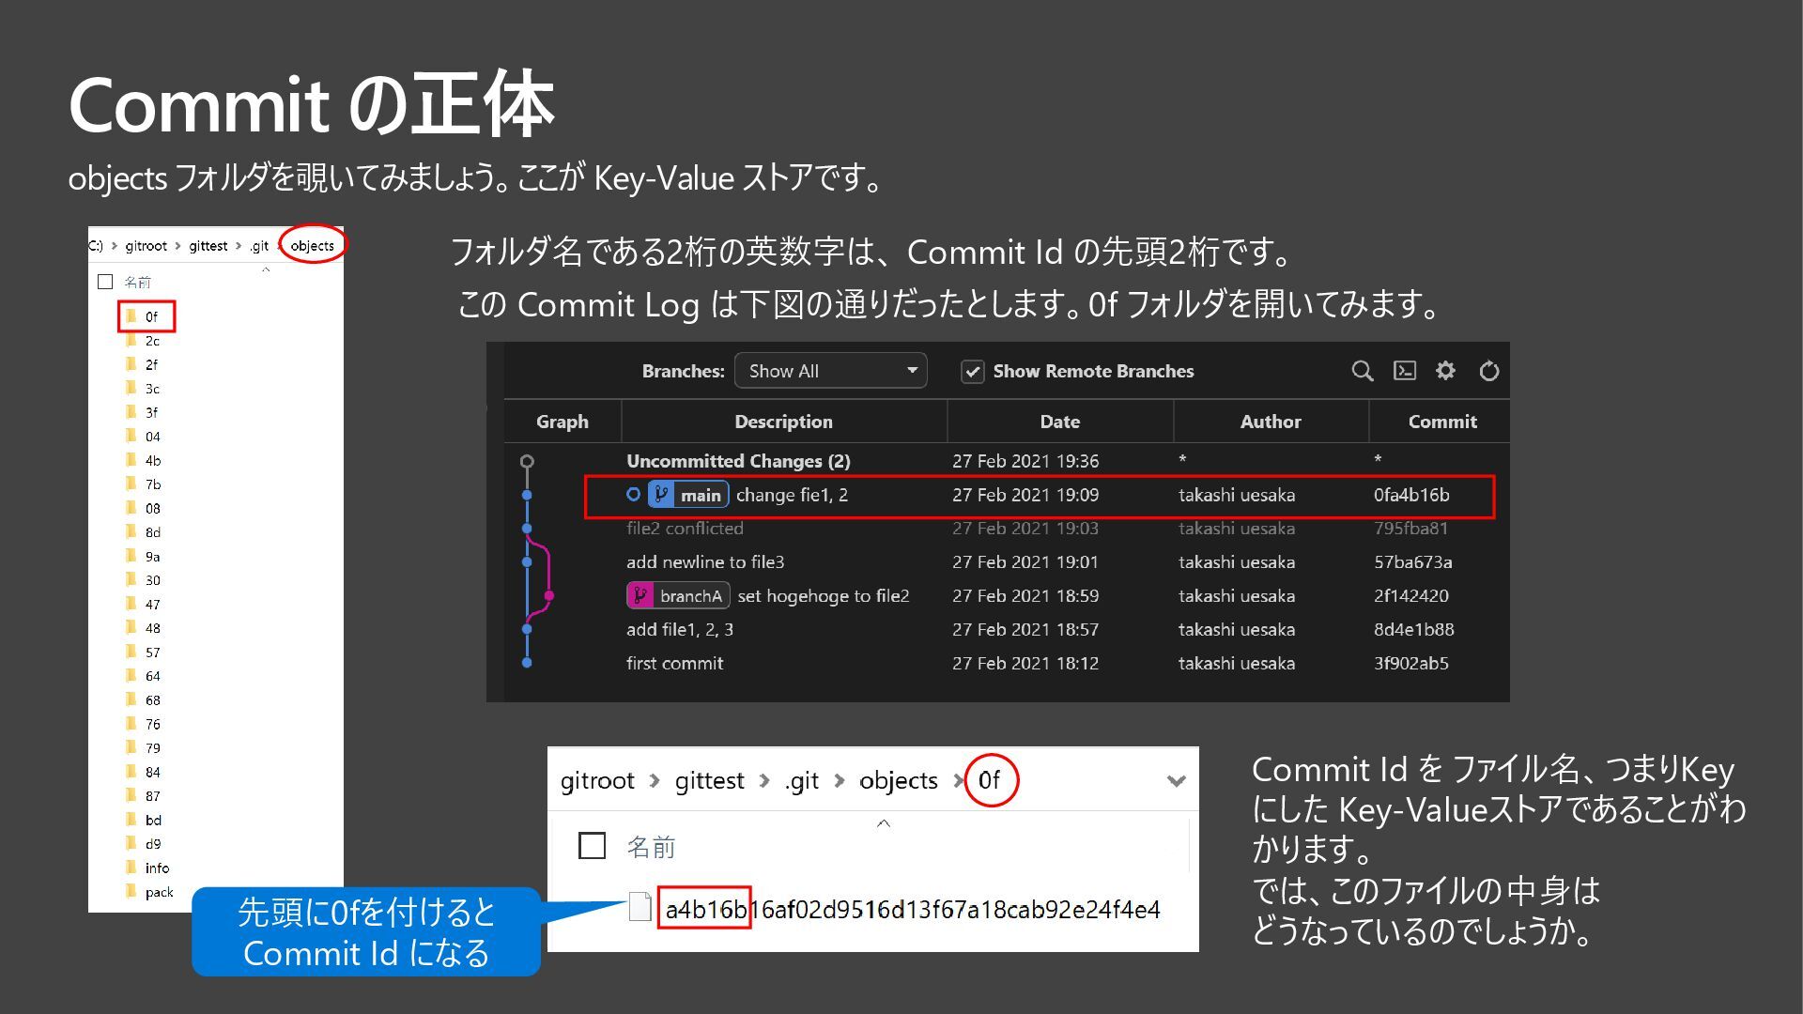Click chevron after objects in breadcrumb
The width and height of the screenshot is (1803, 1014).
point(958,780)
